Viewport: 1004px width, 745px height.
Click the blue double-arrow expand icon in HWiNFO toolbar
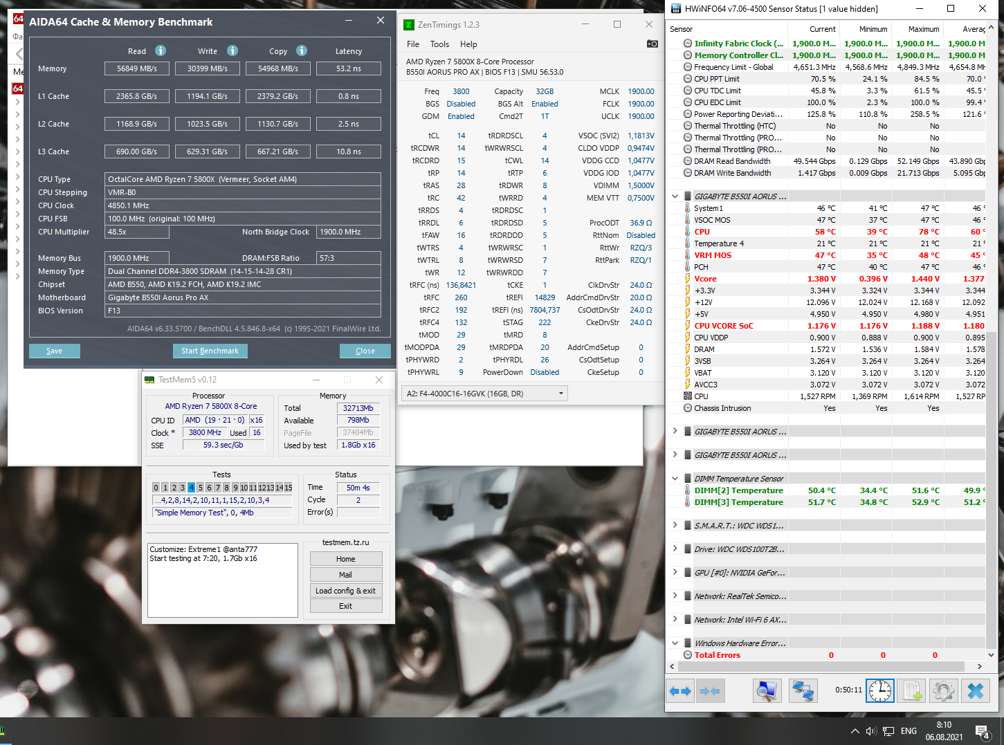click(680, 690)
